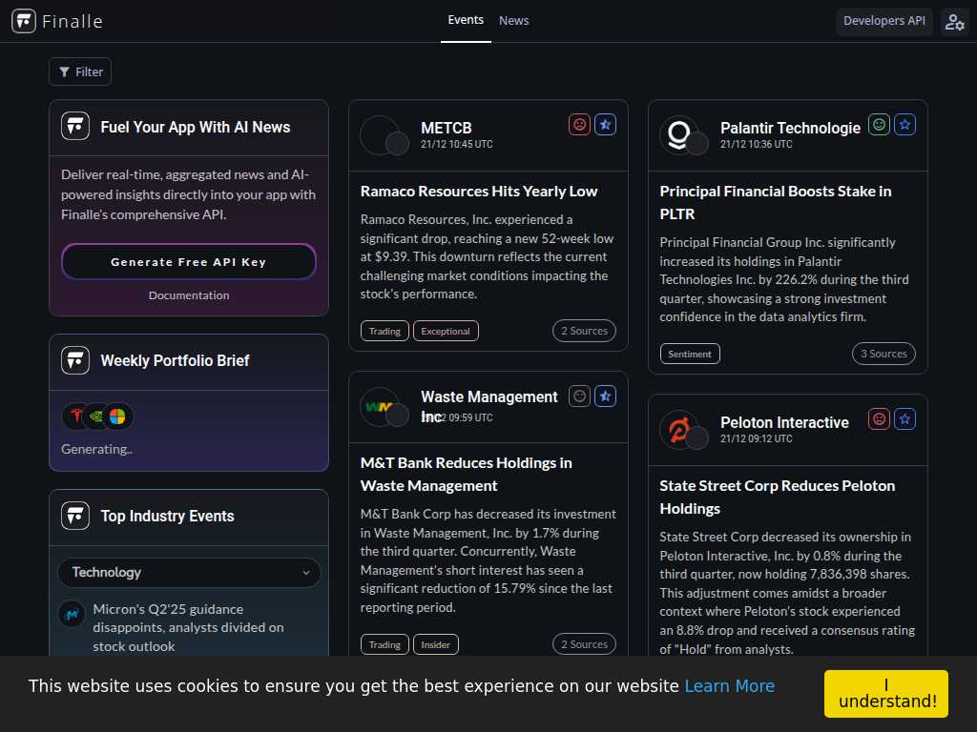Click the Waste Management Inc company title
Viewport: 977px width, 732px height.
point(489,406)
